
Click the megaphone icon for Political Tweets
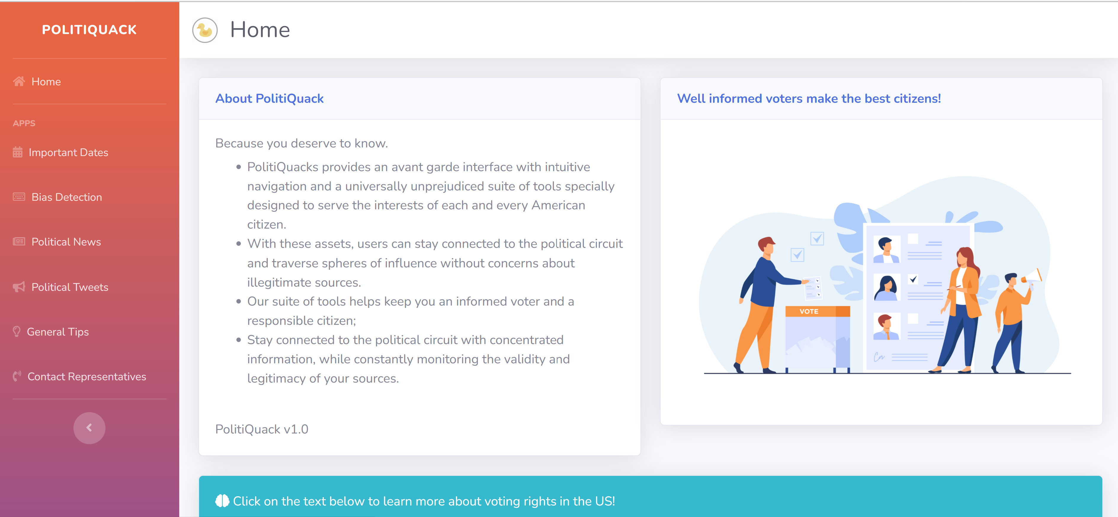[x=19, y=287]
